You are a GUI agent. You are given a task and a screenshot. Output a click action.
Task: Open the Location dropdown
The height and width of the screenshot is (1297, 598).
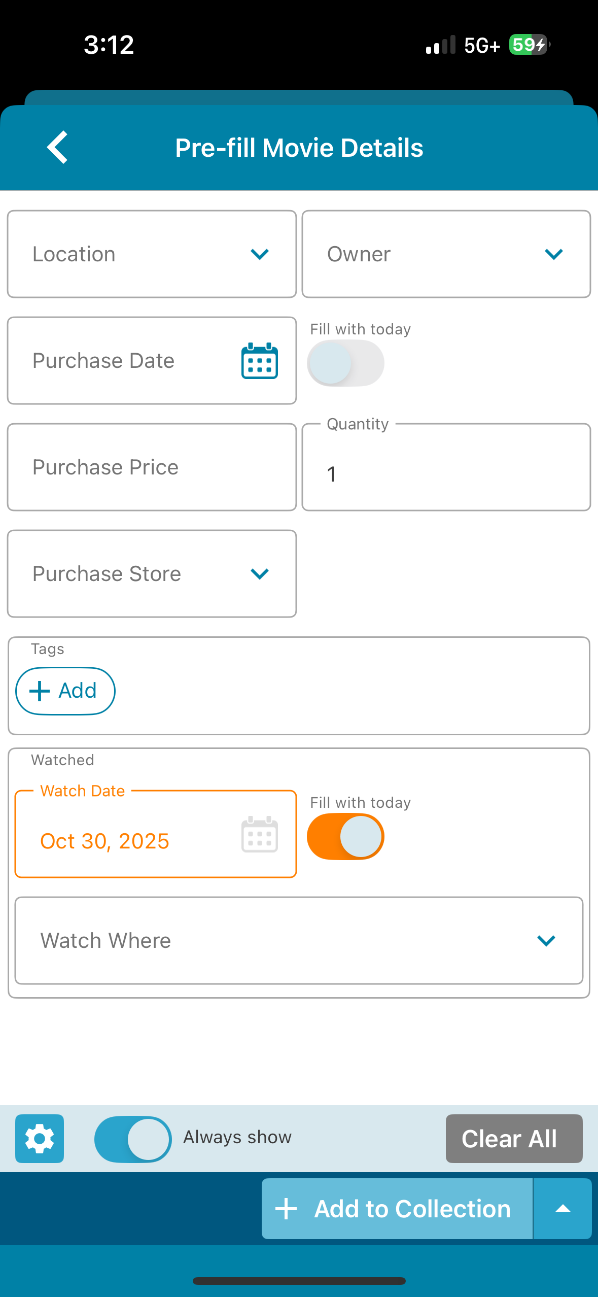[152, 254]
